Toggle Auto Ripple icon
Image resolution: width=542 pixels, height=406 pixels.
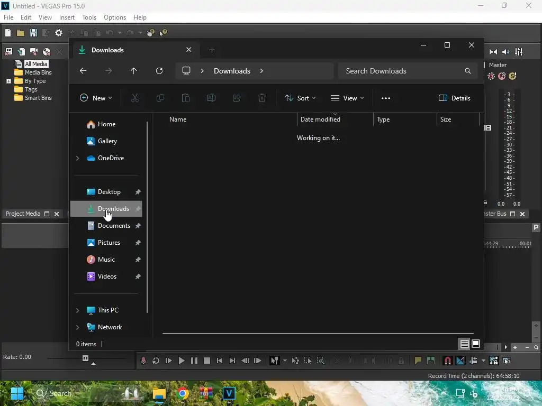(474, 361)
